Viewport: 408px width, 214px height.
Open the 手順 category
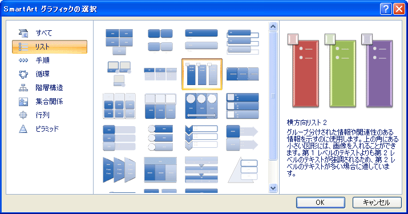click(50, 60)
